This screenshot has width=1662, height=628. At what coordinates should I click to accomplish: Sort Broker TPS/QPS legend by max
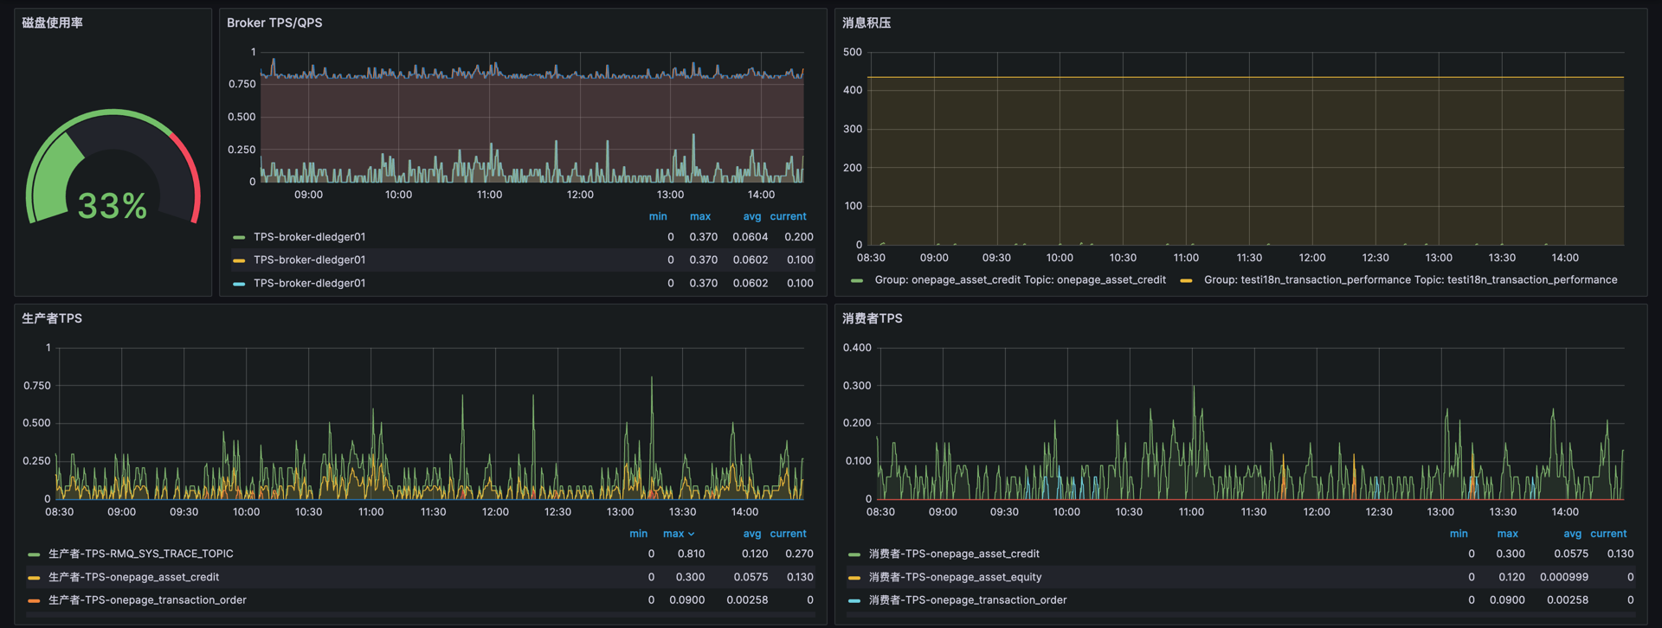(700, 216)
